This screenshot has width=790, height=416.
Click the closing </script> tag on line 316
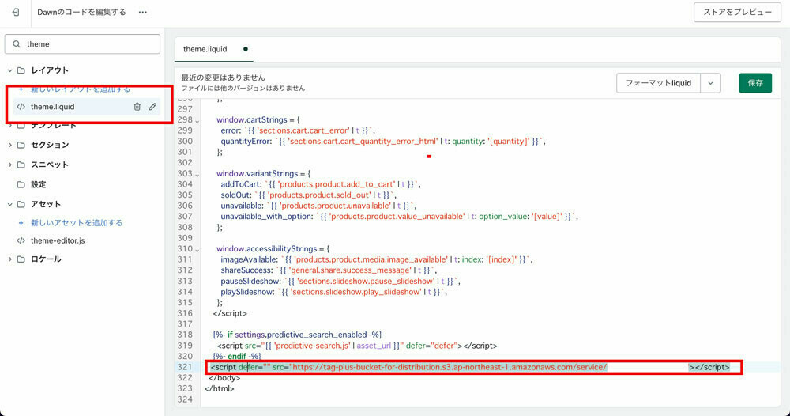pos(230,313)
